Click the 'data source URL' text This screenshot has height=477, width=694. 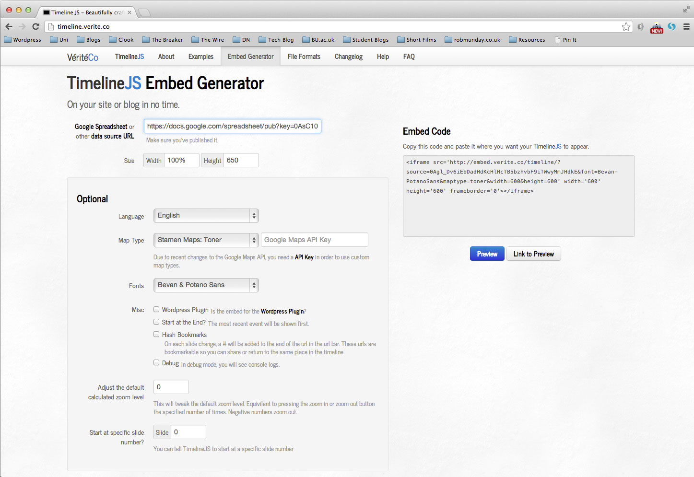click(113, 136)
